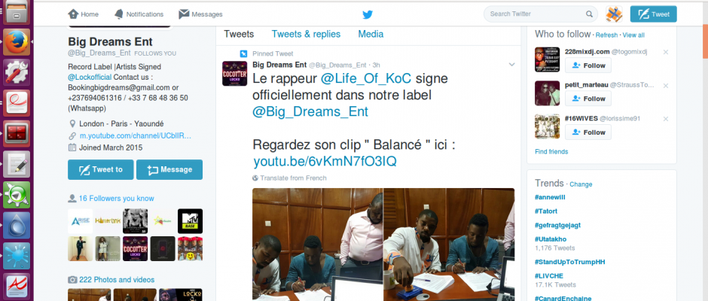Open the MTV Base follower thumbnail
Screen dimensions: 708x301
[190, 221]
